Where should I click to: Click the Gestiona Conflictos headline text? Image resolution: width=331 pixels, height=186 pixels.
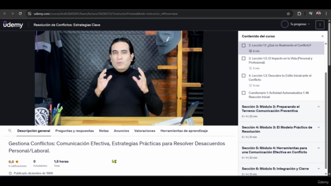(117, 147)
